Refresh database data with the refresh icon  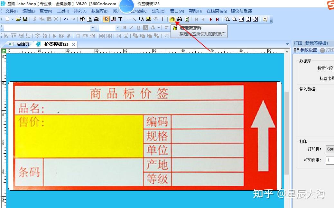(187, 19)
